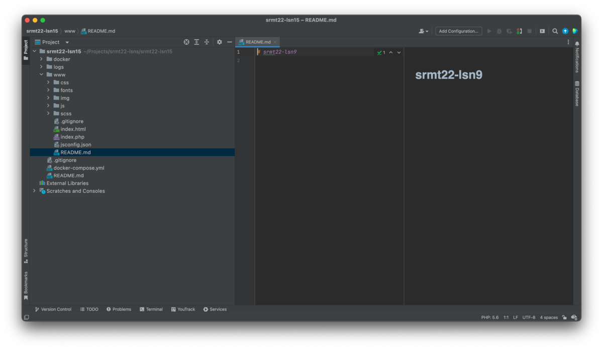The image size is (603, 350).
Task: Click the JetBrains Space colored icon
Action: 575,31
